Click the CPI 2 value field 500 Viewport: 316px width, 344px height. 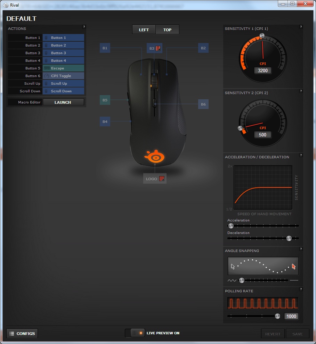point(262,135)
